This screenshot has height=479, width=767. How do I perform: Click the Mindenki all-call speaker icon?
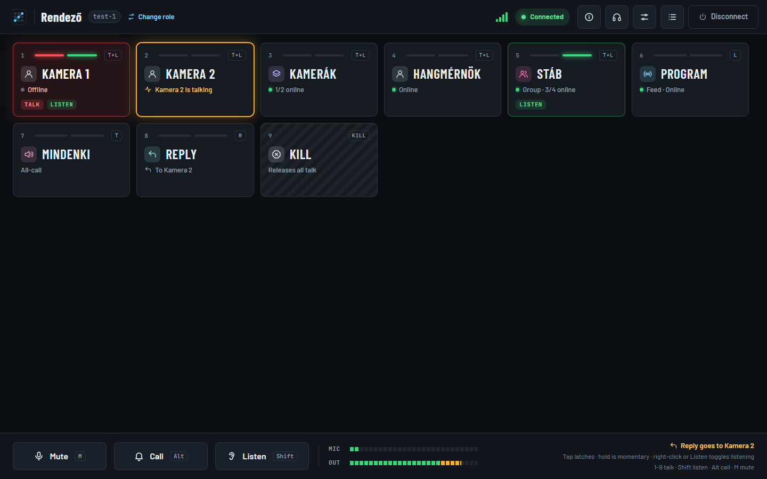click(29, 154)
